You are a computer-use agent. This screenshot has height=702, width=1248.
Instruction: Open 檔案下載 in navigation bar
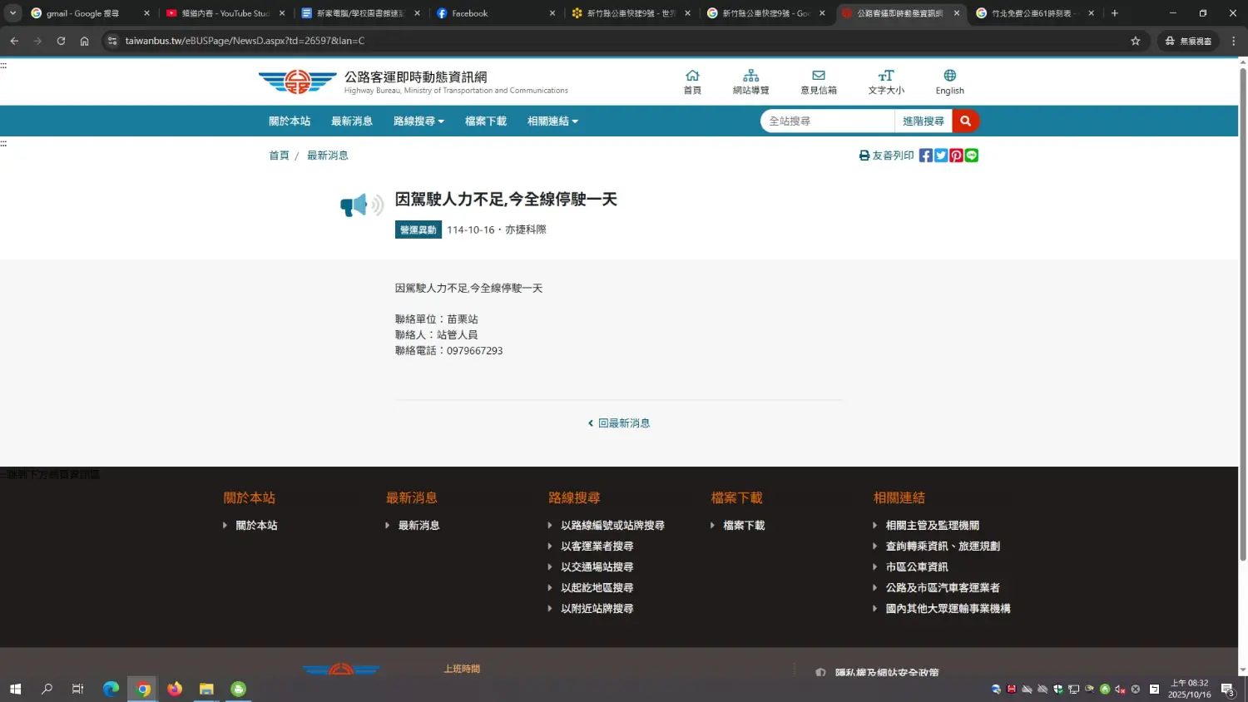[486, 121]
